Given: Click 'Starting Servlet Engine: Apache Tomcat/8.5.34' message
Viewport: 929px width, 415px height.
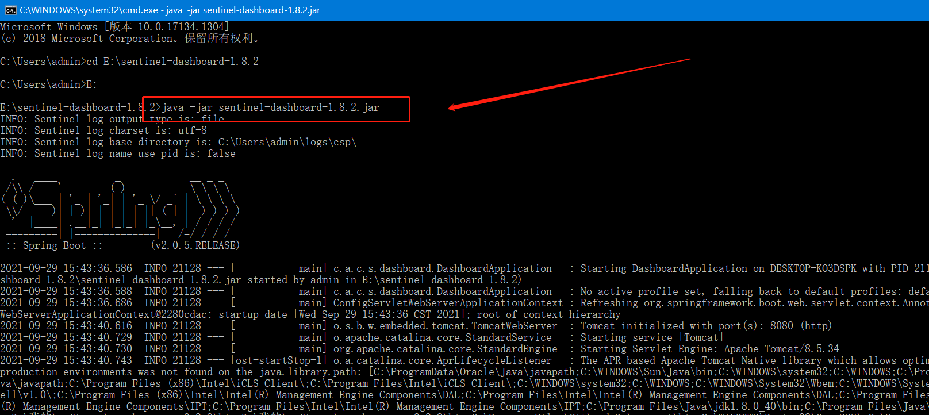Looking at the screenshot, I should [710, 349].
